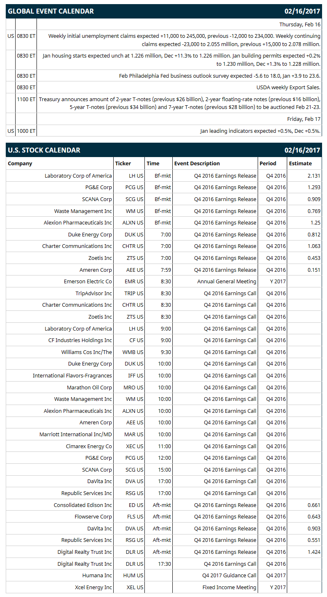Click the CF US ticker
The width and height of the screenshot is (327, 597).
[x=137, y=340]
